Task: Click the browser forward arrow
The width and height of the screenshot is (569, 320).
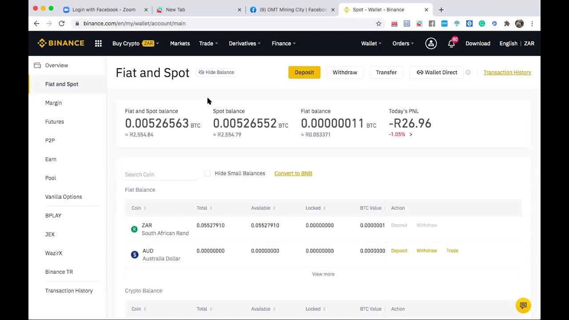Action: (49, 24)
